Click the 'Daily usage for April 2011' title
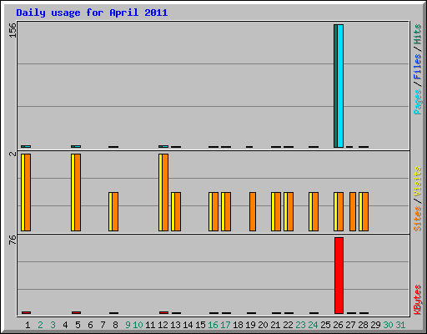This screenshot has height=334, width=427. [92, 13]
